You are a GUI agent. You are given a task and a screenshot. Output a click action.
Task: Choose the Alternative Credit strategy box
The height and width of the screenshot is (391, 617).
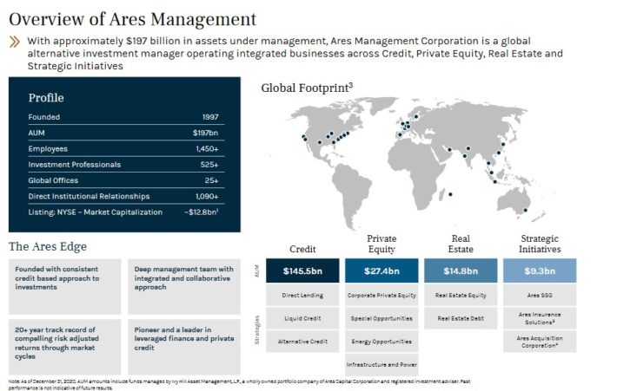click(x=302, y=341)
